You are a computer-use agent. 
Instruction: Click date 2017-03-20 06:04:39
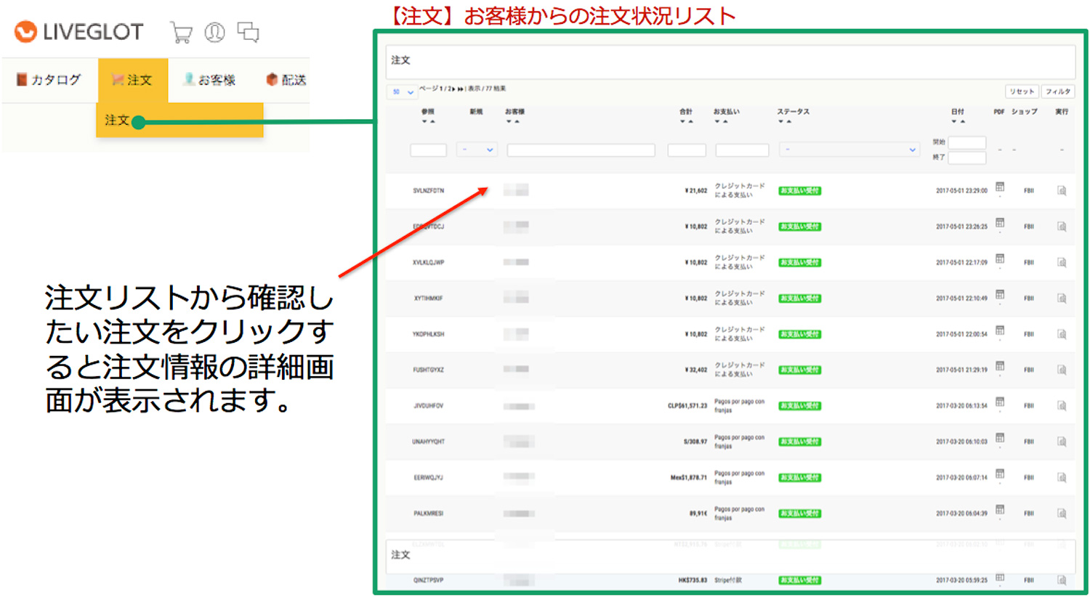(961, 513)
